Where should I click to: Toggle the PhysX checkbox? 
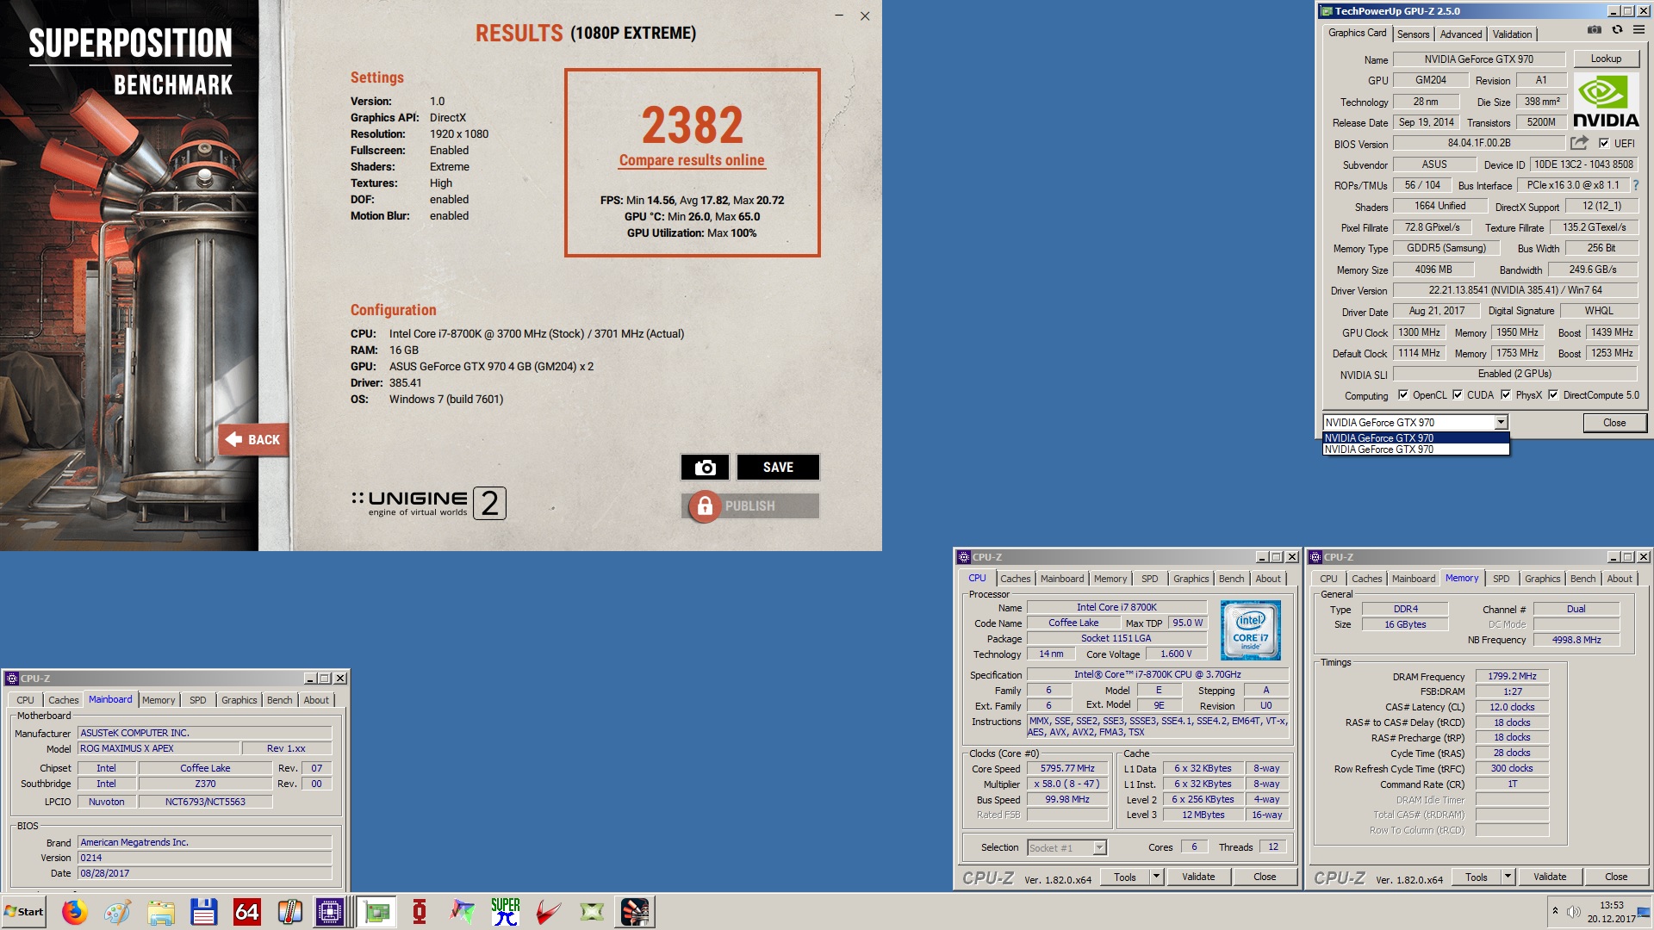point(1506,395)
